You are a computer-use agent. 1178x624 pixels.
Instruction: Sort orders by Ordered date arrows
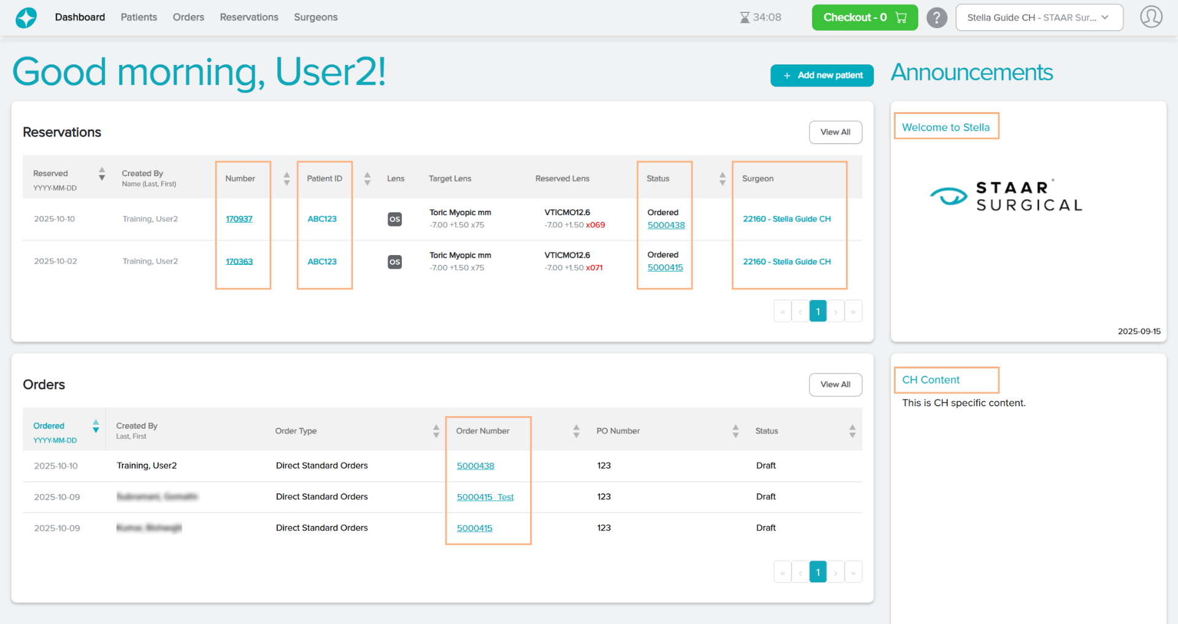(96, 426)
